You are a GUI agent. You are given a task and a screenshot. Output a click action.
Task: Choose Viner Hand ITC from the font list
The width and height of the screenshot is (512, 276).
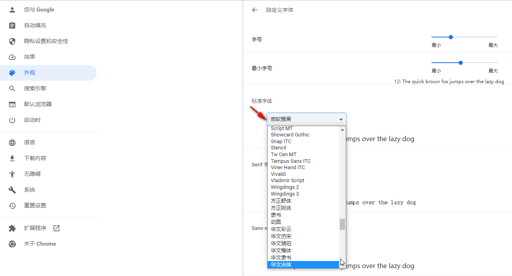click(303, 168)
